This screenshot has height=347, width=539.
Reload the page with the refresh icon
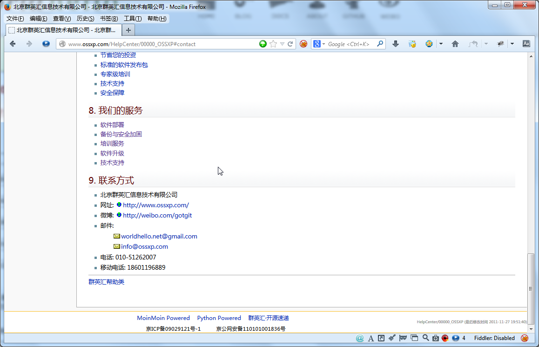(290, 44)
